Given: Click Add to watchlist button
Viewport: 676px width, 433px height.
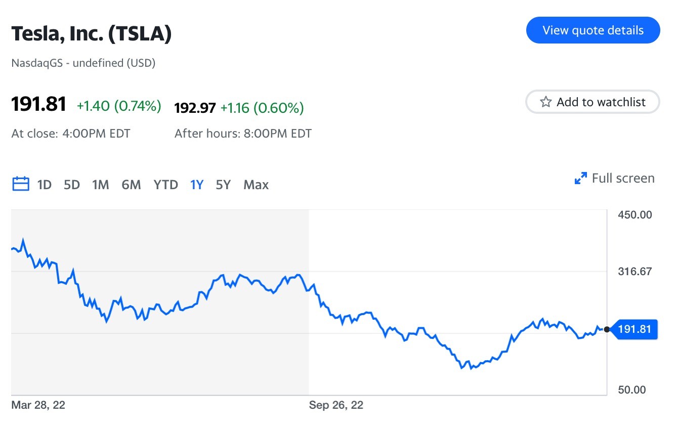Looking at the screenshot, I should 593,102.
